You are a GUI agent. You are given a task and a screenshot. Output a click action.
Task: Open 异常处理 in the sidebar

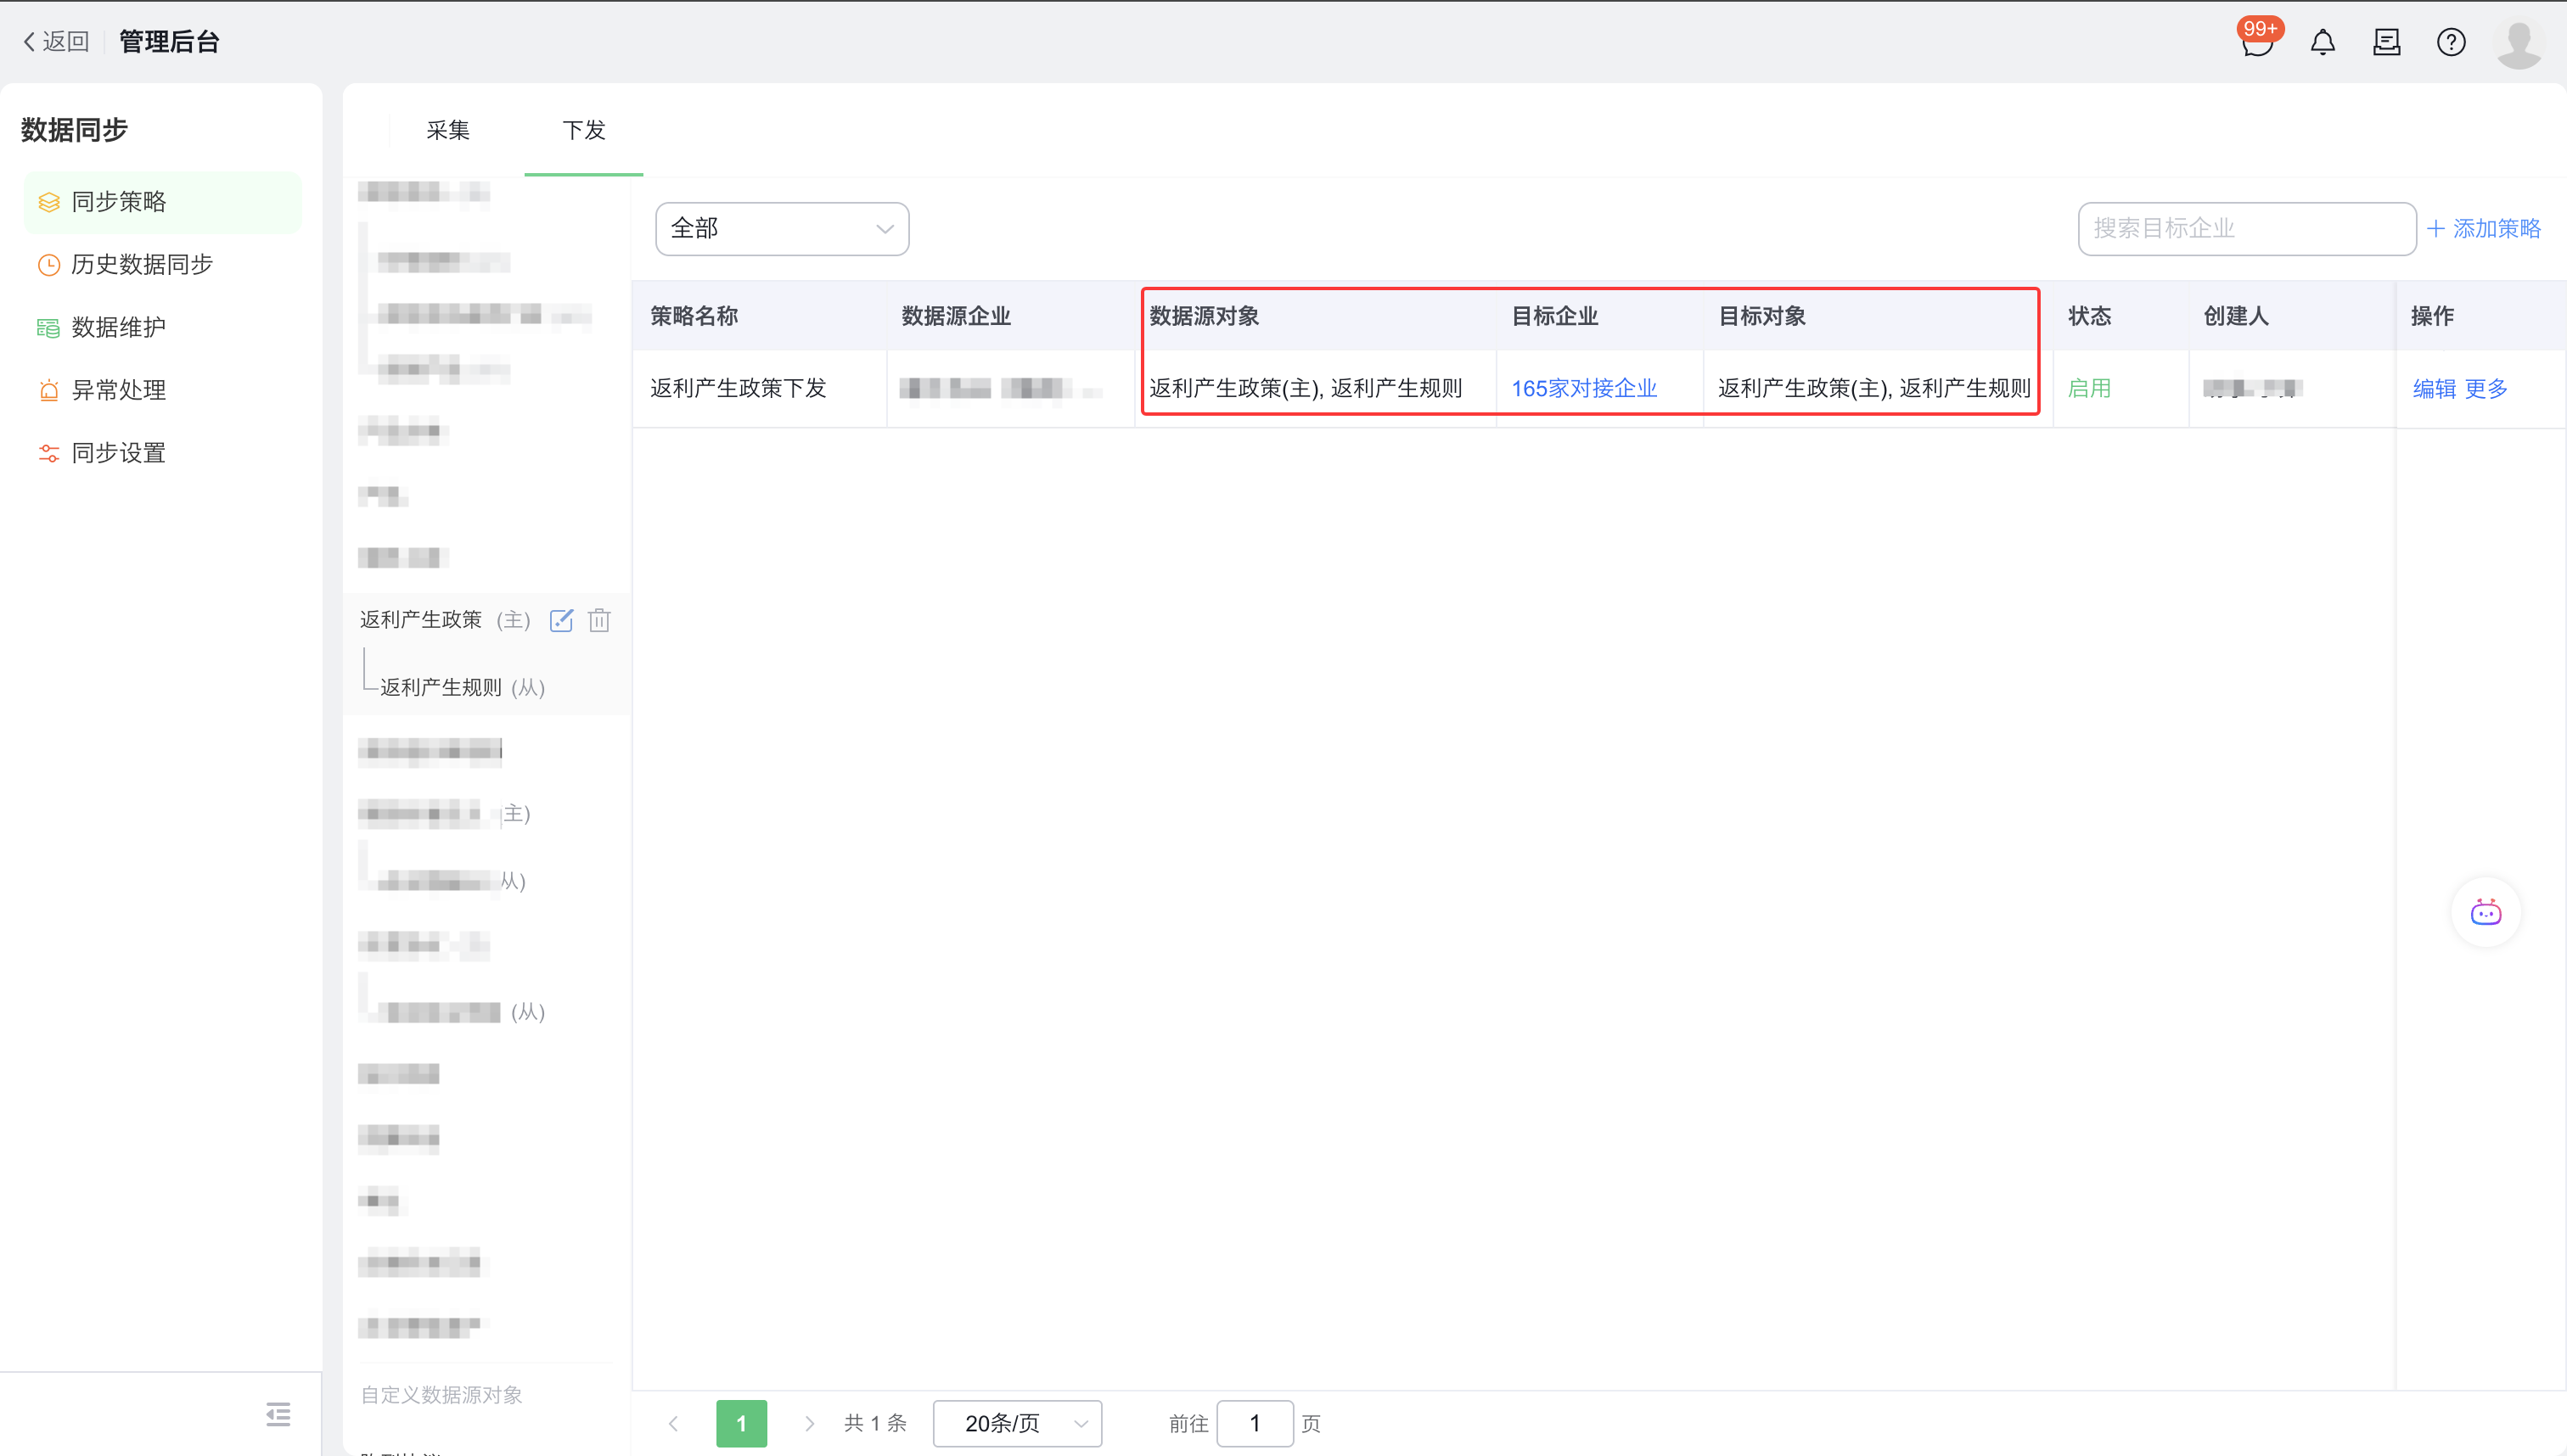(118, 390)
